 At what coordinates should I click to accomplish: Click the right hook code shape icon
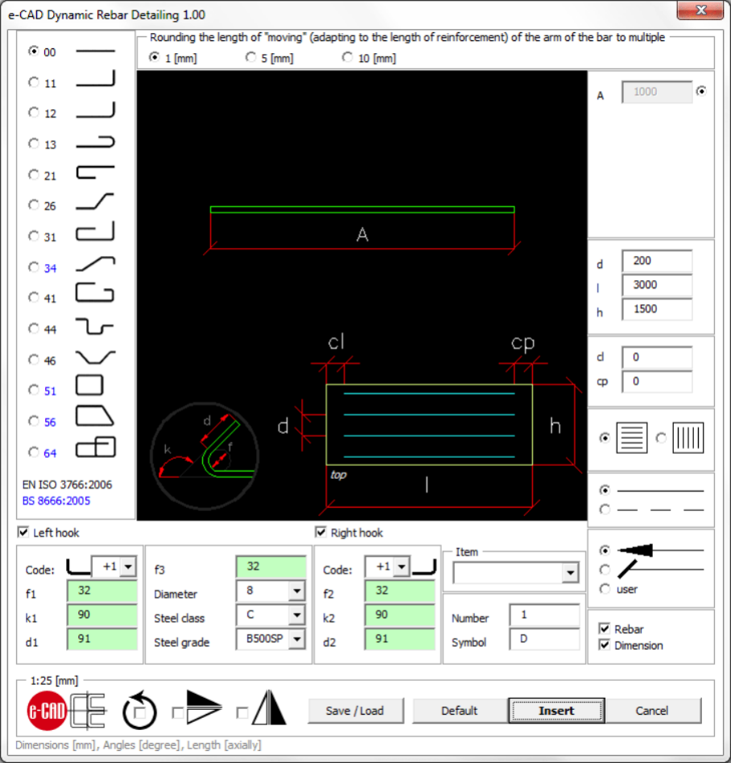tap(424, 567)
